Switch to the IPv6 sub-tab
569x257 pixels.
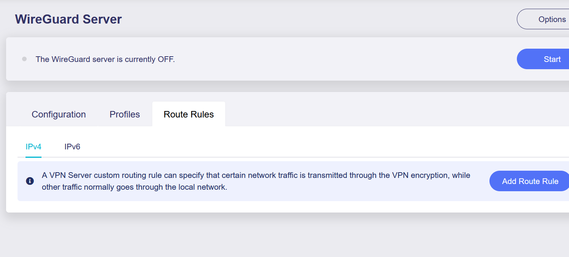click(72, 147)
